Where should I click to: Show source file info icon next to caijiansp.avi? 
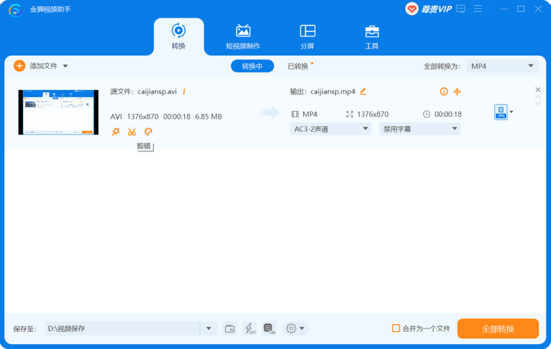tap(184, 91)
